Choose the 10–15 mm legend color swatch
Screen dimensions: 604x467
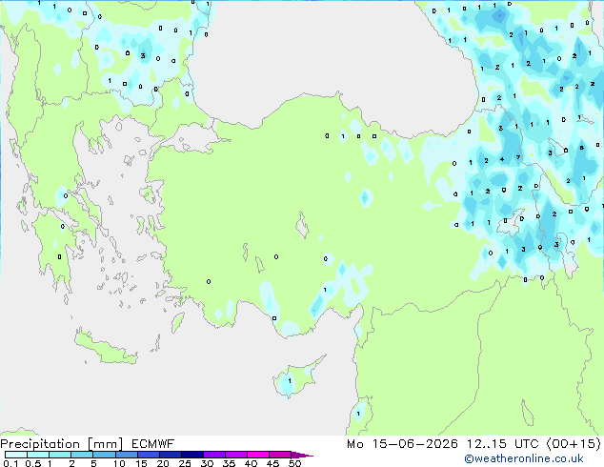[x=126, y=455]
